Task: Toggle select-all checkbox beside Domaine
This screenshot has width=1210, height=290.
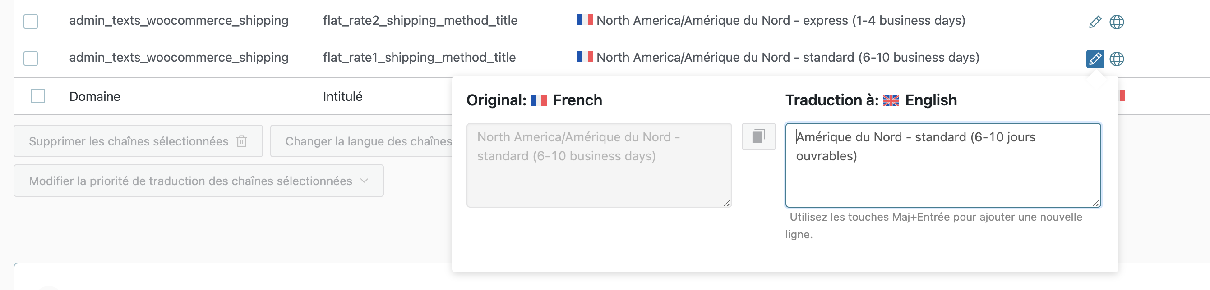Action: [x=37, y=96]
